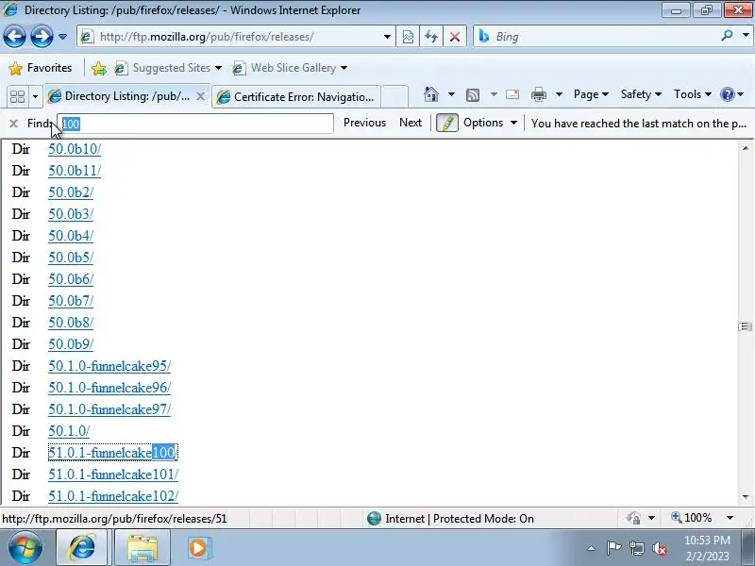
Task: Open the Print options dropdown arrow
Action: coord(559,94)
